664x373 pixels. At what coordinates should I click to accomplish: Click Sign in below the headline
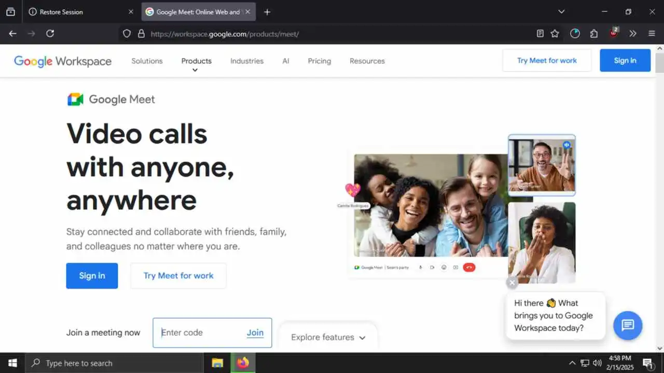click(x=92, y=276)
